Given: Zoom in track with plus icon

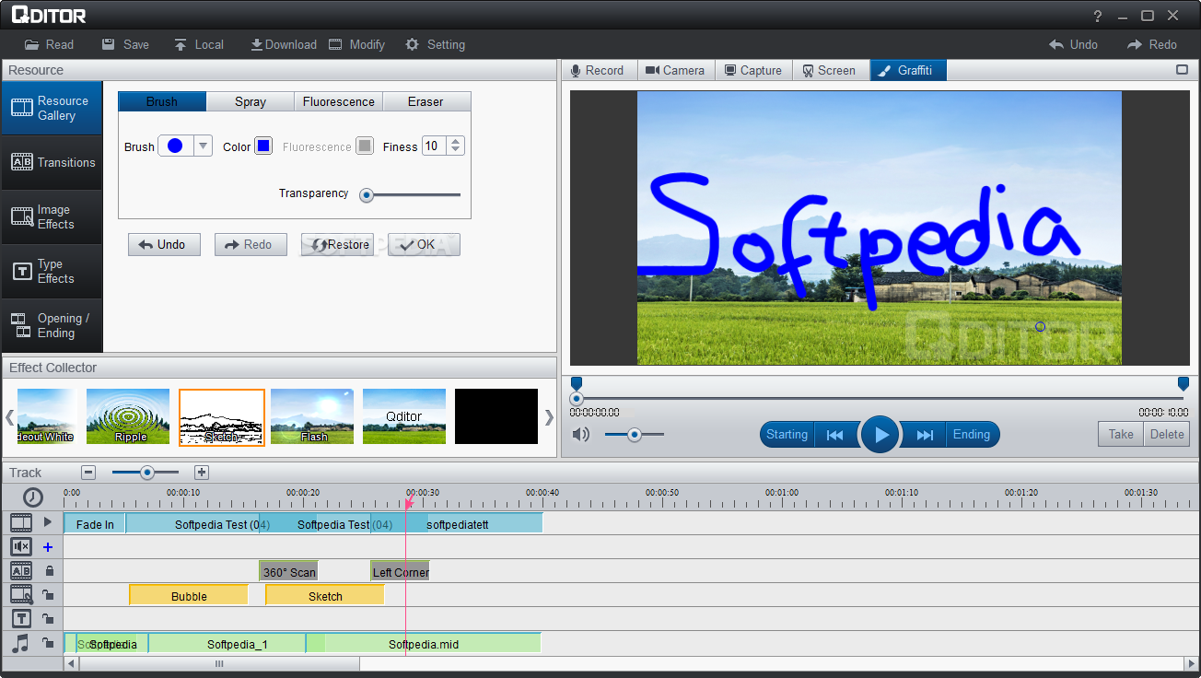Looking at the screenshot, I should pyautogui.click(x=202, y=473).
